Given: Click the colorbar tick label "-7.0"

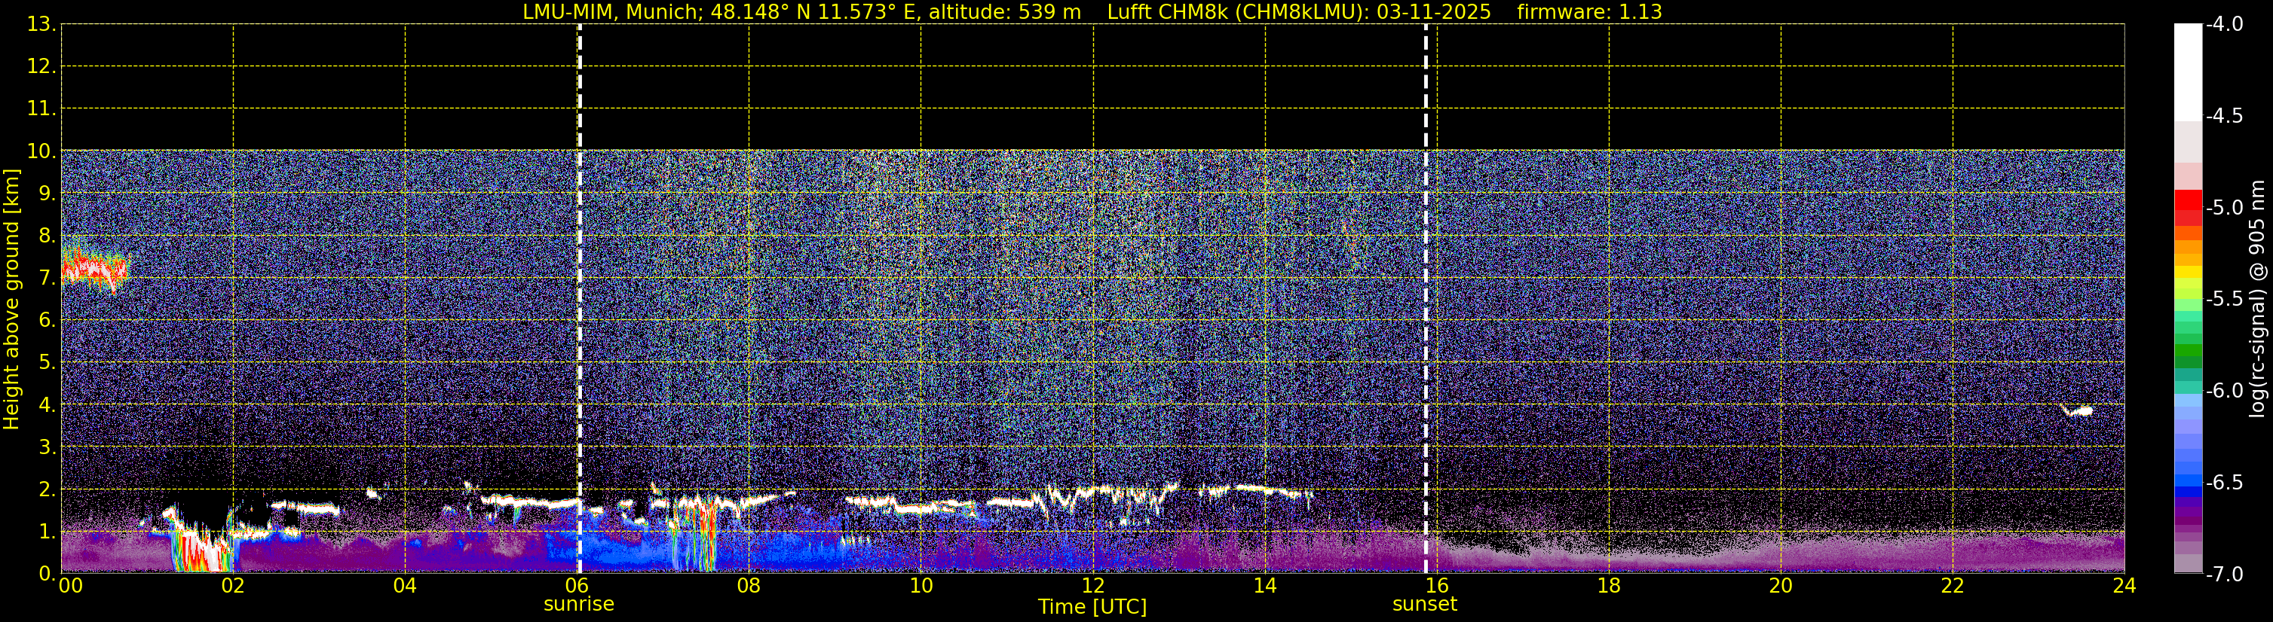Looking at the screenshot, I should point(2223,574).
